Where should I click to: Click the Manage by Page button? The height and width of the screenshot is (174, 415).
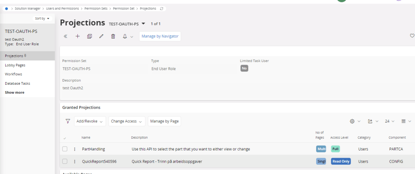165,121
